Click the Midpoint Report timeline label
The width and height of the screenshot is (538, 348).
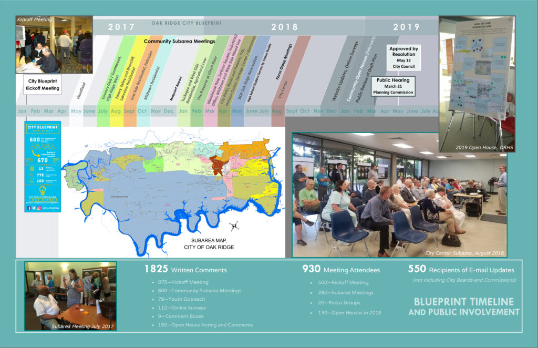point(176,88)
